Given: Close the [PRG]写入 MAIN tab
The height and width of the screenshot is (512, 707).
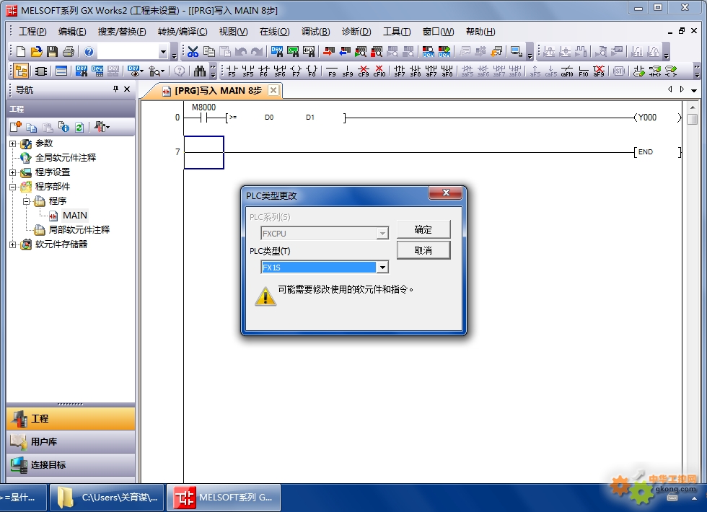Looking at the screenshot, I should (273, 90).
